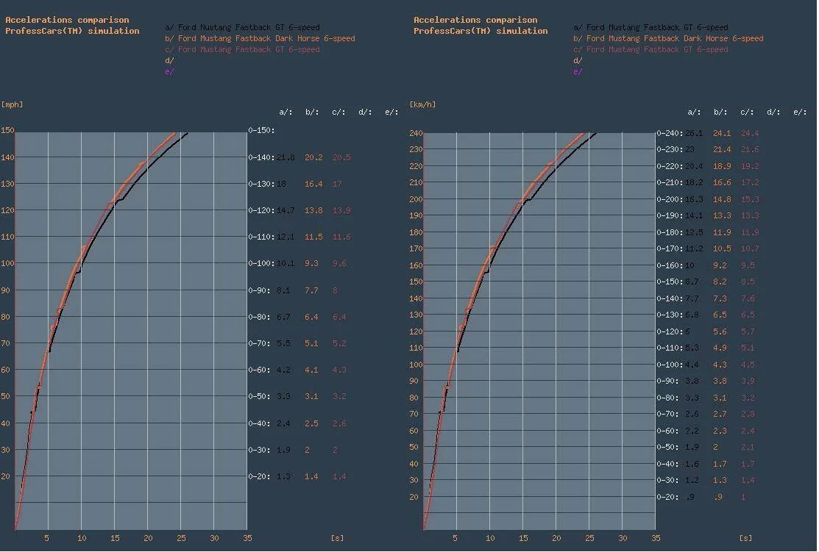Click the [s] time unit under km/h chart
Screen dimensions: 819x552
point(746,538)
